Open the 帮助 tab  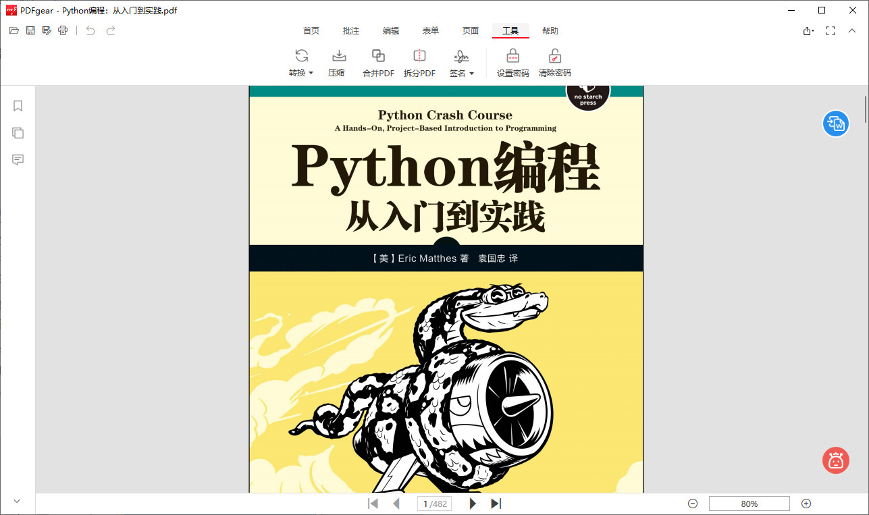click(x=550, y=31)
